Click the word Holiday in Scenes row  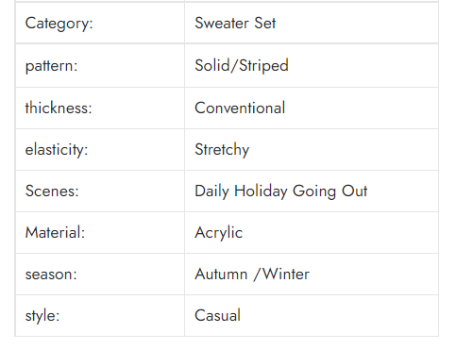[261, 192]
